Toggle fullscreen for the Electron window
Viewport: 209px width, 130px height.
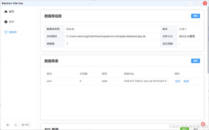click(197, 3)
